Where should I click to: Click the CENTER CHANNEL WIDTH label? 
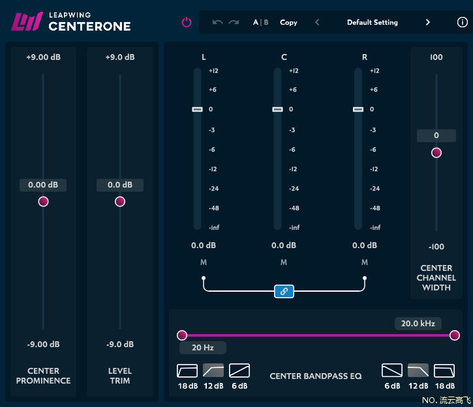point(436,277)
